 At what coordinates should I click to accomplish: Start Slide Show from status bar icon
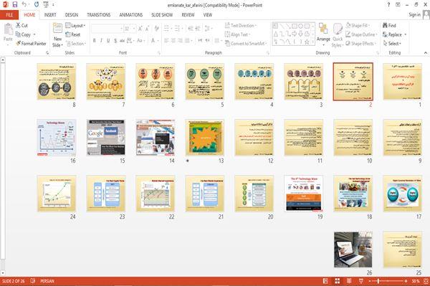click(361, 281)
